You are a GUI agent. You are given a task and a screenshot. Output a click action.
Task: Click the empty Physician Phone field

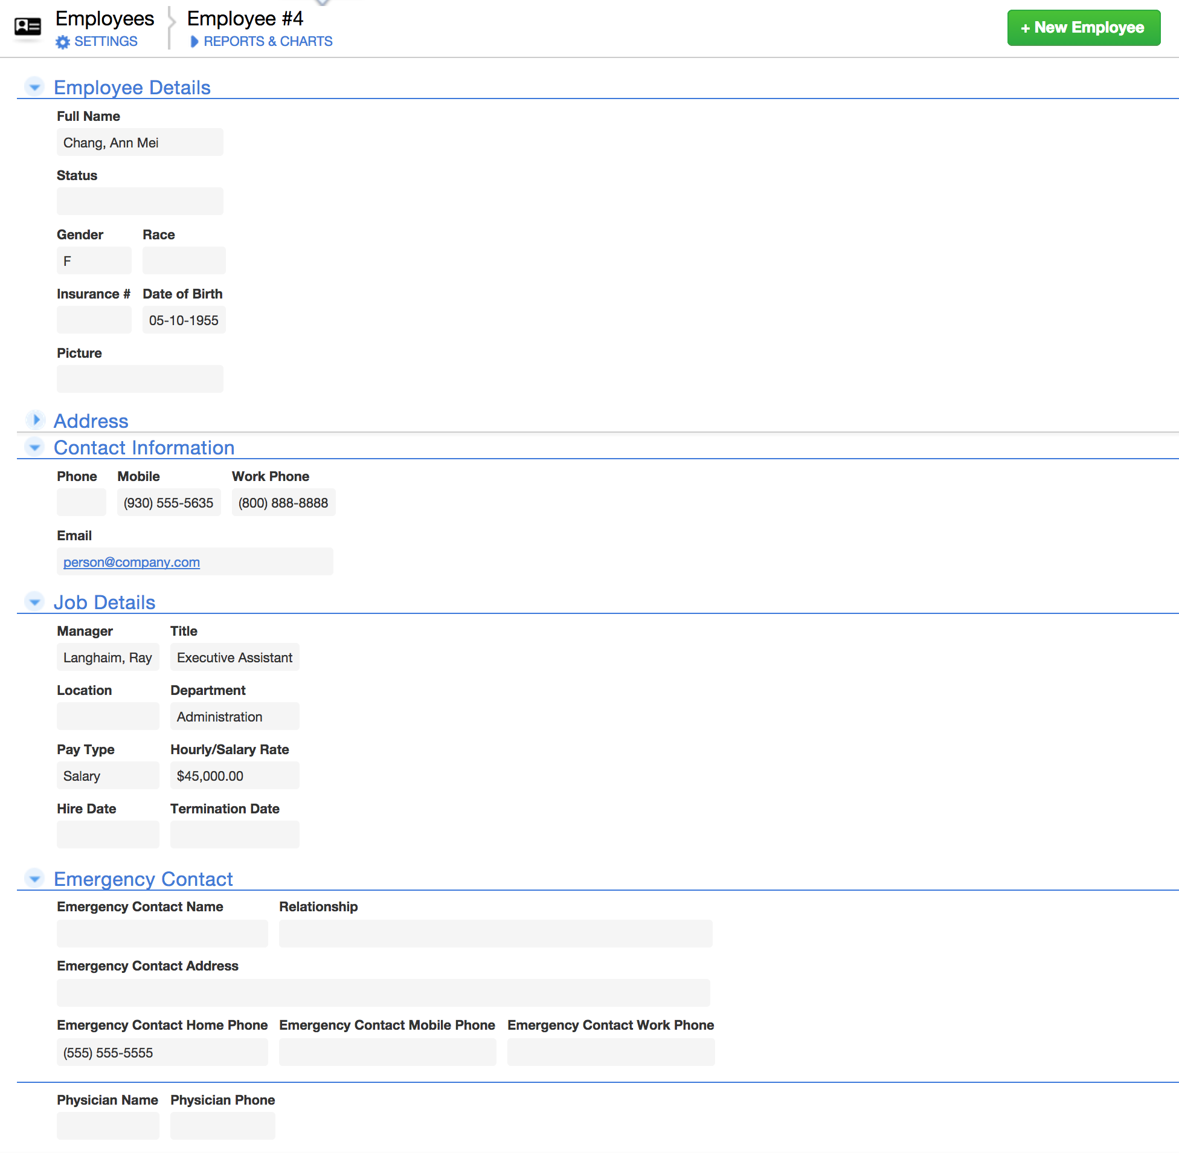pos(223,1126)
